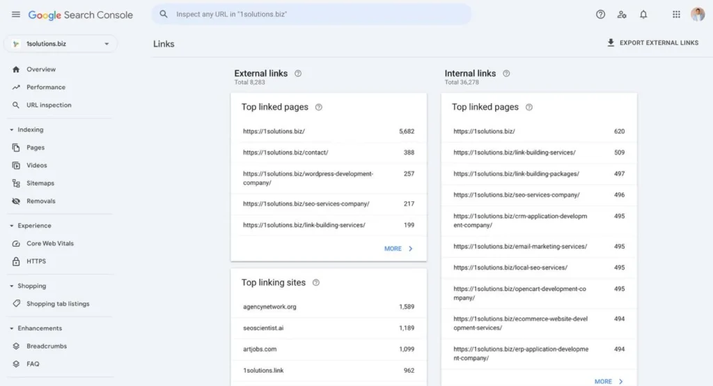
Task: Click the HTTPS padlock icon
Action: coord(16,261)
